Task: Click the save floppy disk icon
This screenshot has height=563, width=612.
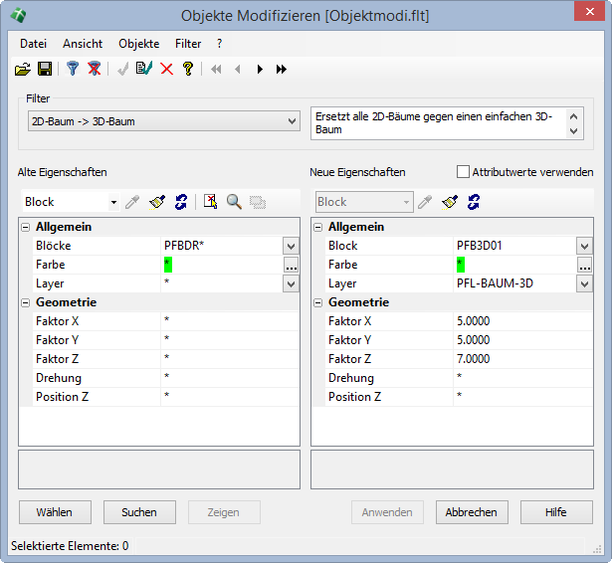Action: 45,69
